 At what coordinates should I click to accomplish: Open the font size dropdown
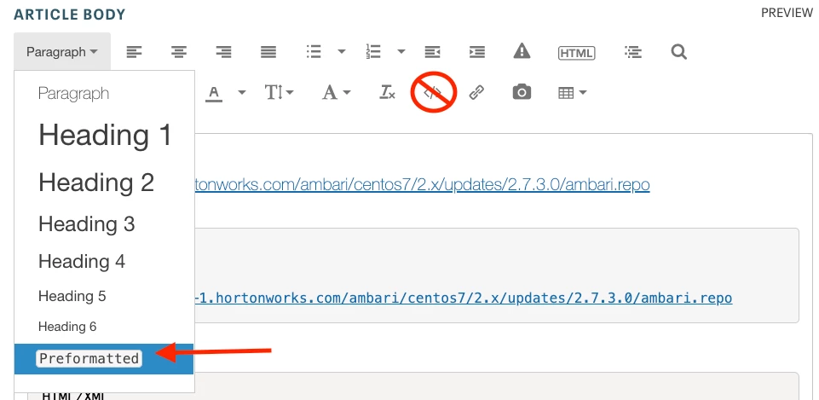point(280,93)
